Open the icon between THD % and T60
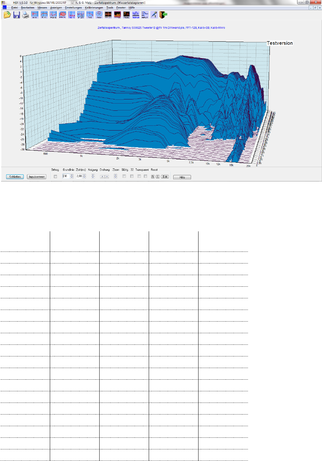Viewport: 322px width, 461px height. coord(81,15)
